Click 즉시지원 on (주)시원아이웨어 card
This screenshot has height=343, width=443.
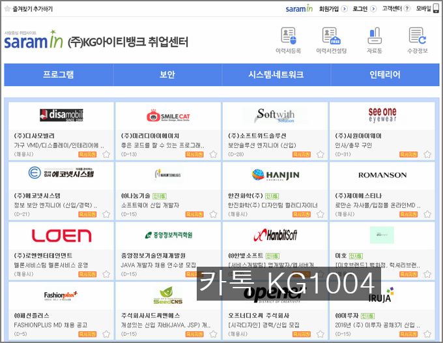coord(408,155)
